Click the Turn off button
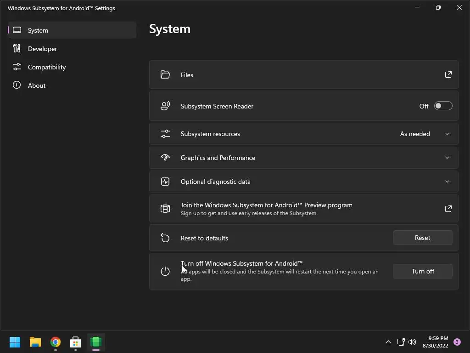 pos(423,271)
